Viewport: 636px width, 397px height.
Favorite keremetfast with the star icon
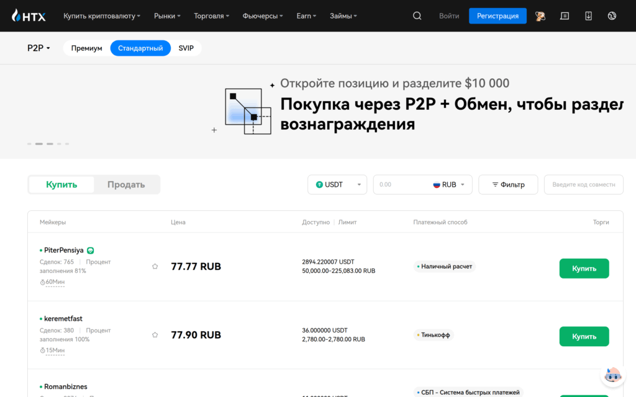click(155, 334)
